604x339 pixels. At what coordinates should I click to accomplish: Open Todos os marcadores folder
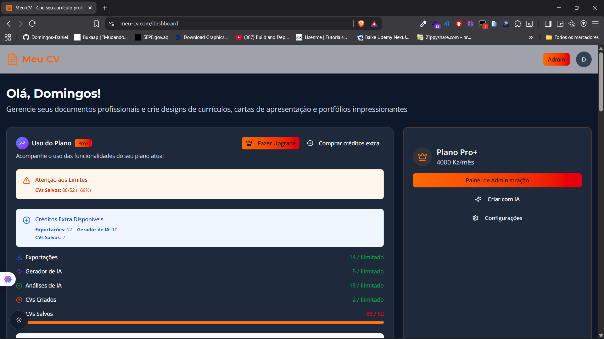tap(572, 37)
